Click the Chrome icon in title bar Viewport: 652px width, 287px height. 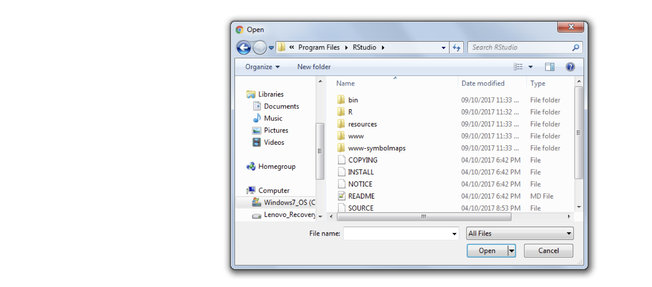[x=240, y=30]
